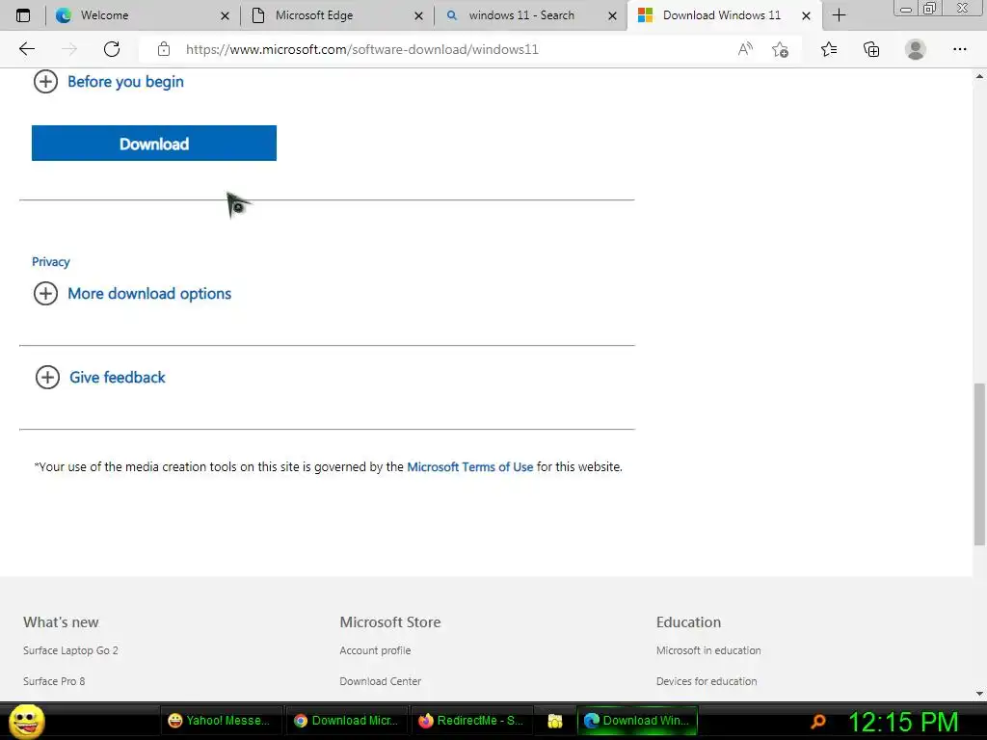Turn on Read aloud

745,49
